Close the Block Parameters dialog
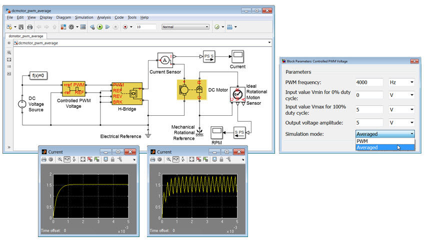 click(x=414, y=61)
